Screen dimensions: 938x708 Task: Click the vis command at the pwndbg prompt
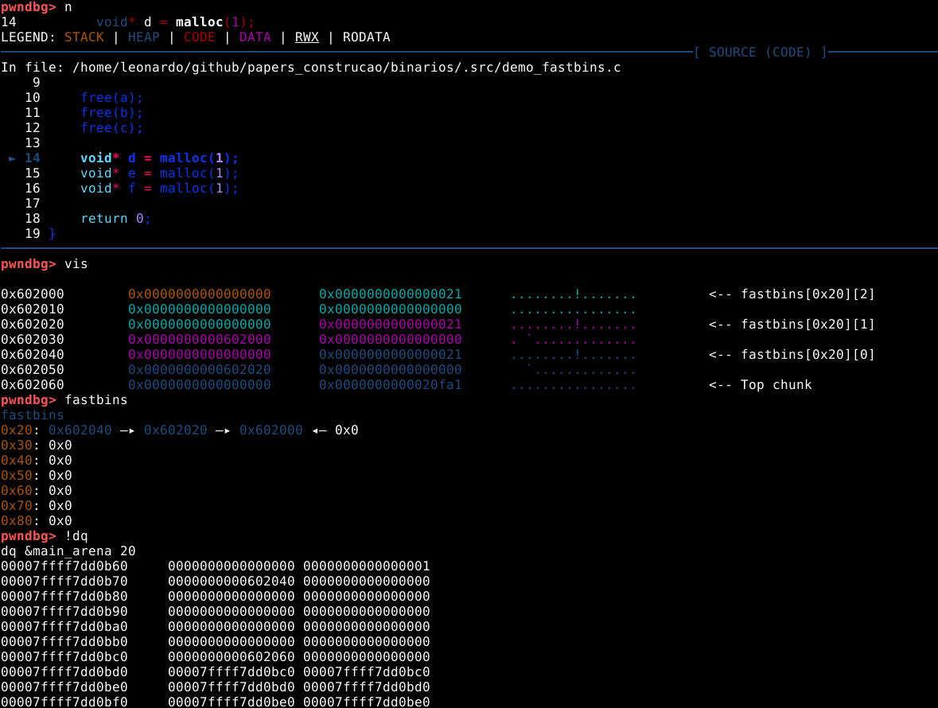(76, 264)
